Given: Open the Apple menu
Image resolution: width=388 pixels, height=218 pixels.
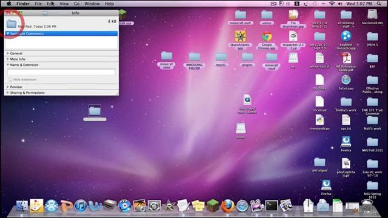Looking at the screenshot, I should pos(8,4).
